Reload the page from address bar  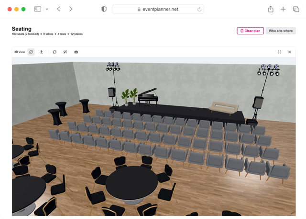coord(199,9)
